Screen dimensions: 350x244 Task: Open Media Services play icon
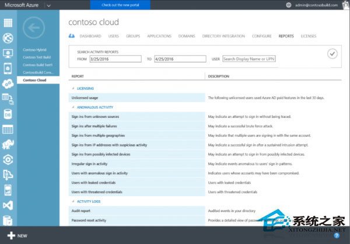click(x=8, y=159)
